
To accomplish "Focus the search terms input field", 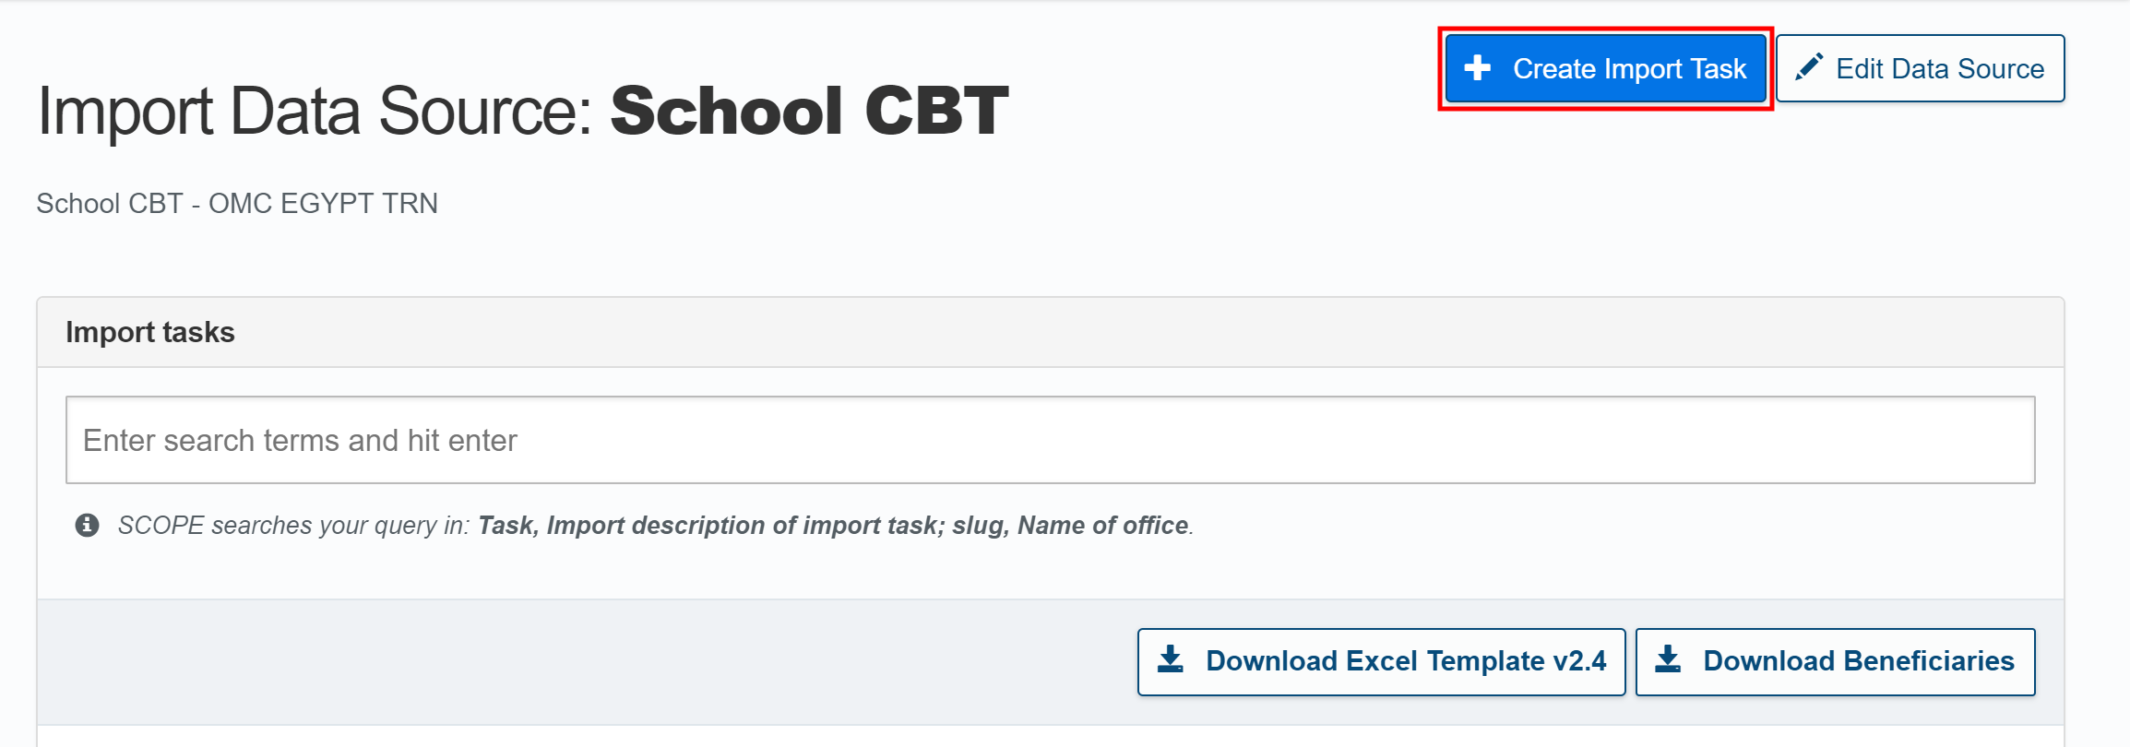I will pos(1050,440).
